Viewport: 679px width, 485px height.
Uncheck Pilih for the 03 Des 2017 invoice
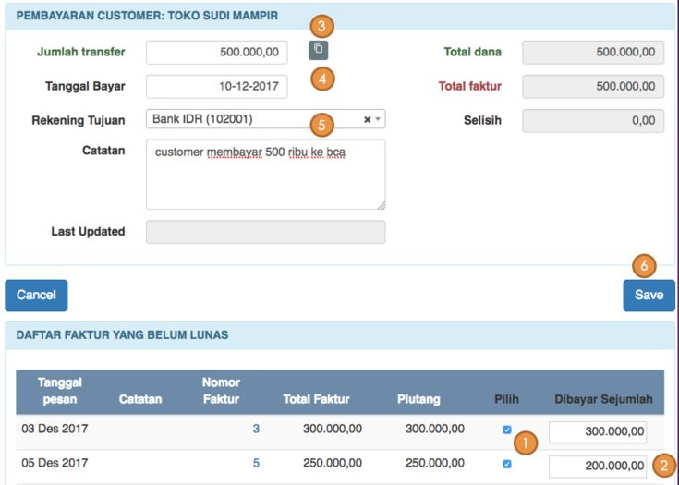(x=506, y=430)
